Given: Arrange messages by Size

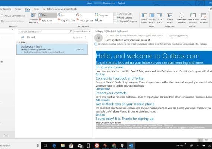Looking at the screenshot, I should (99, 20).
